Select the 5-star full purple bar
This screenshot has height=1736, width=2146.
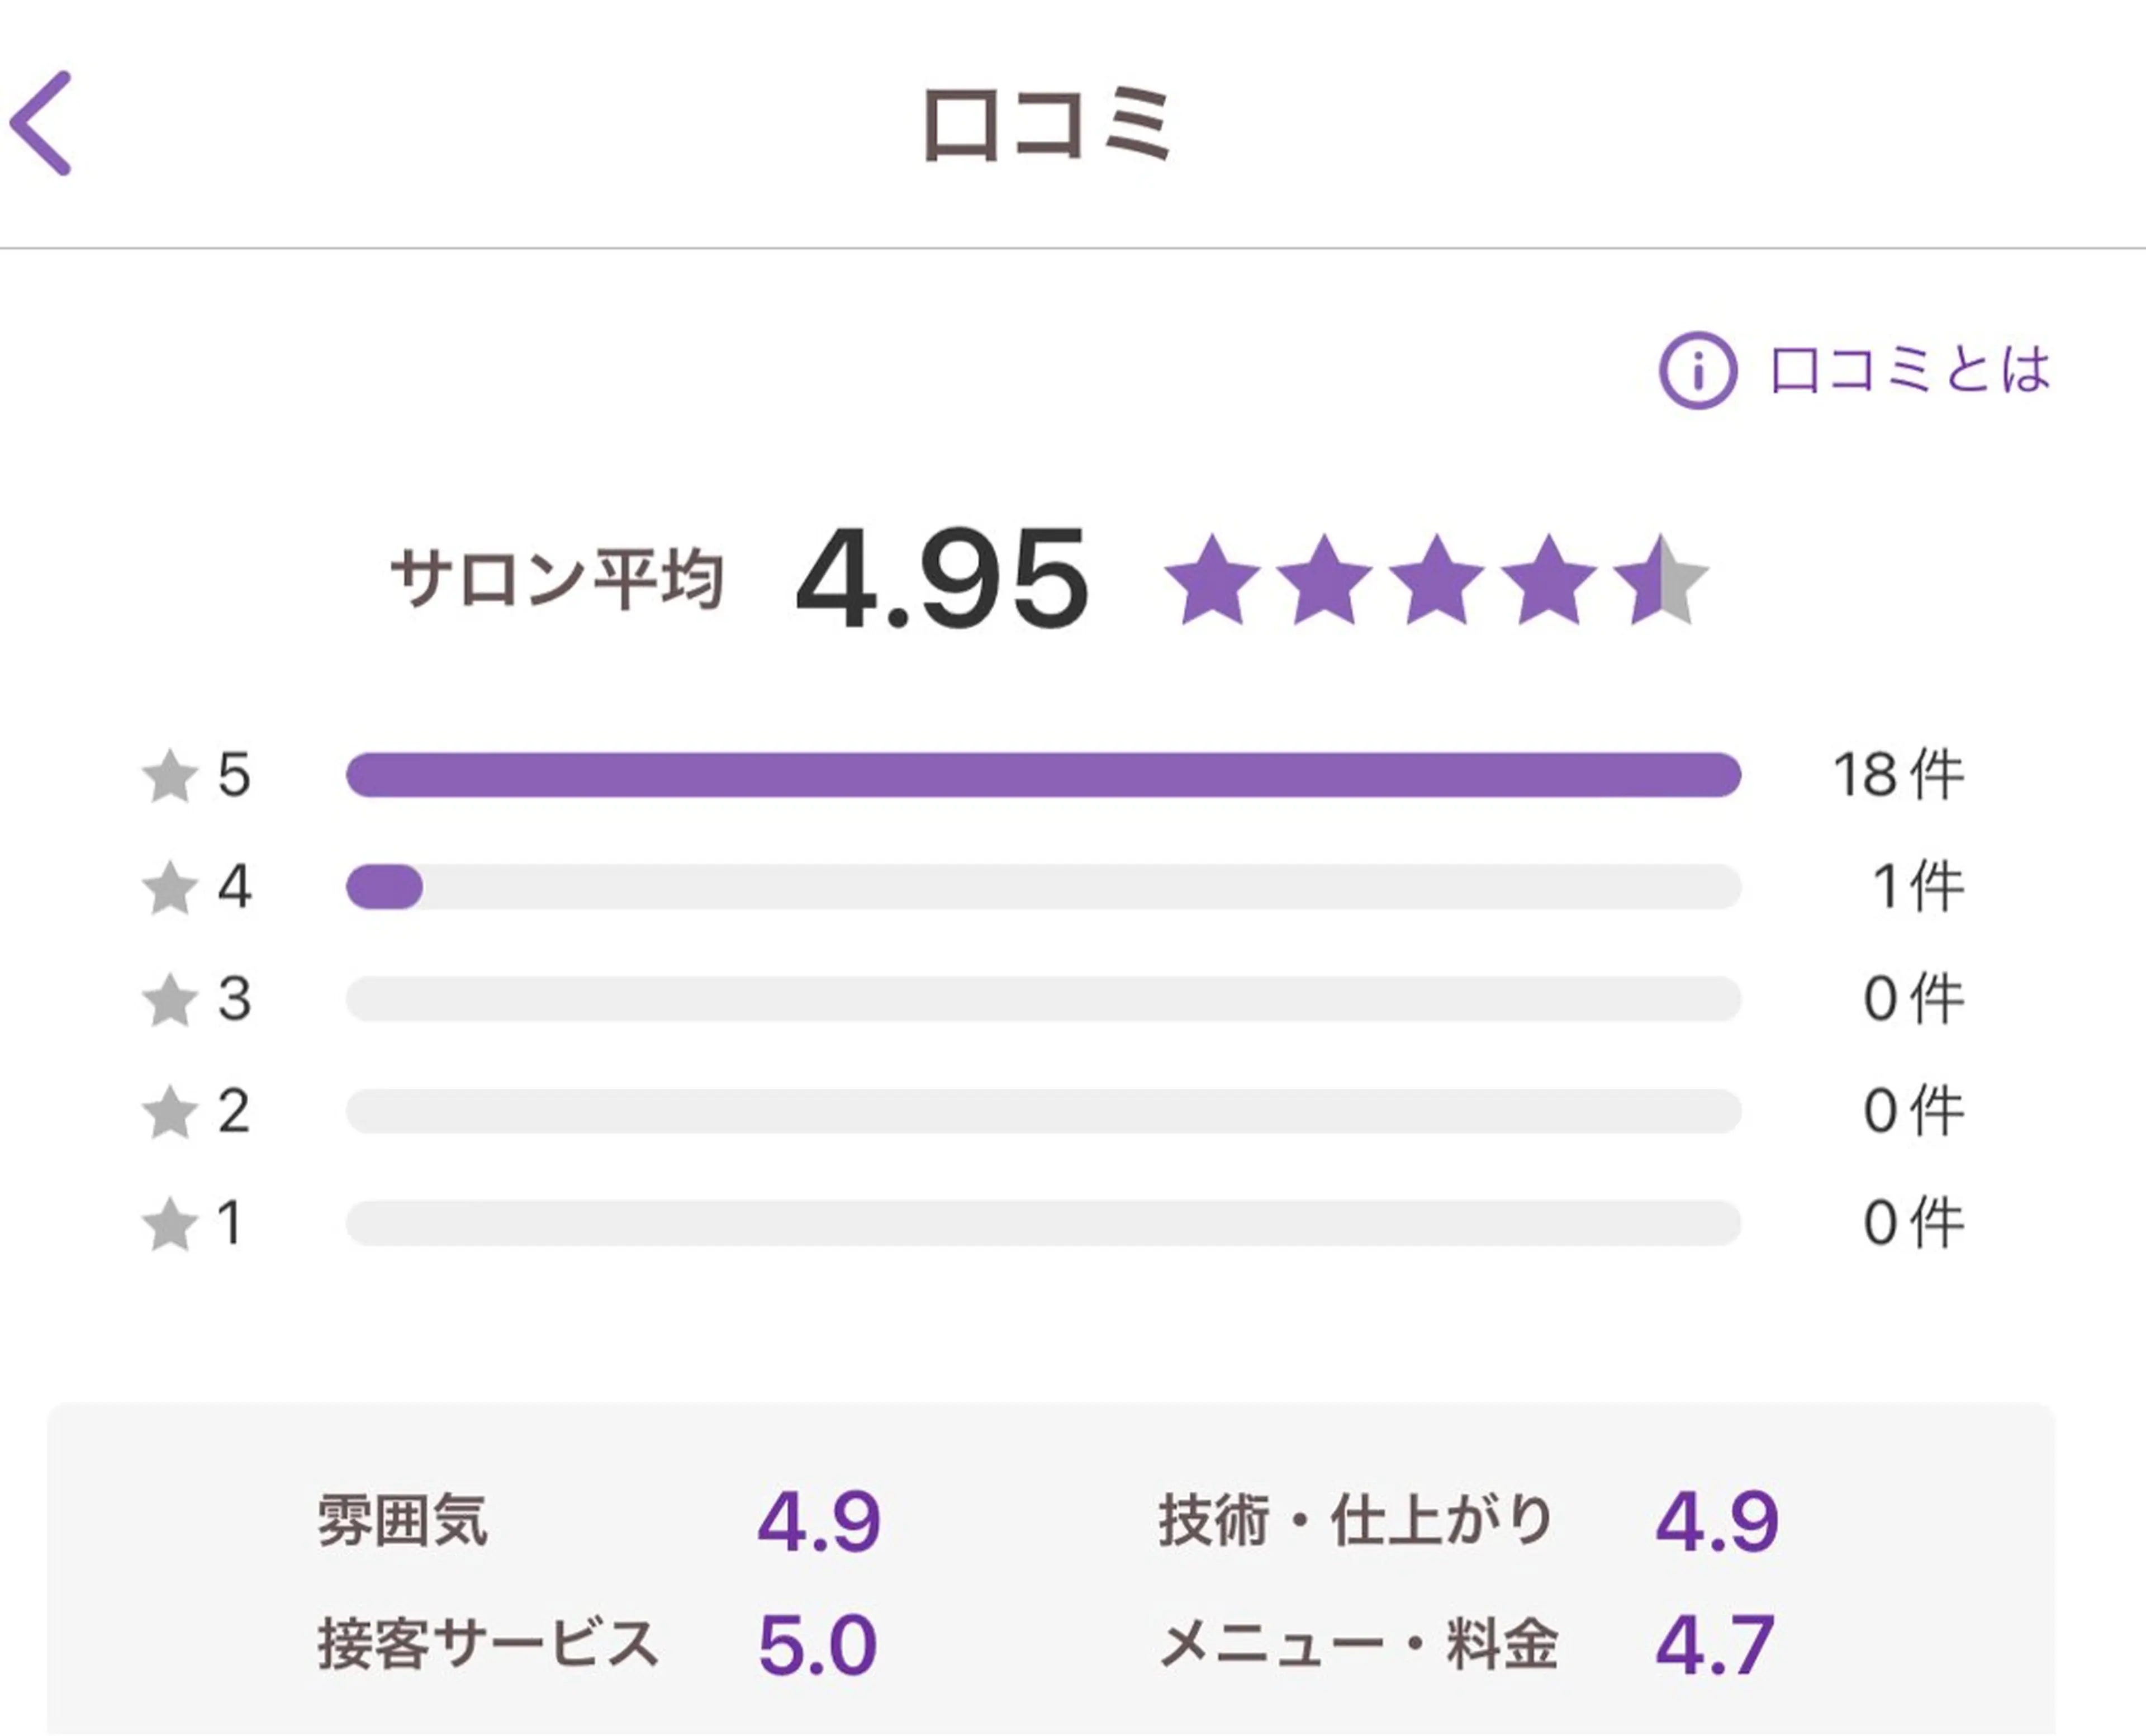pyautogui.click(x=1043, y=775)
